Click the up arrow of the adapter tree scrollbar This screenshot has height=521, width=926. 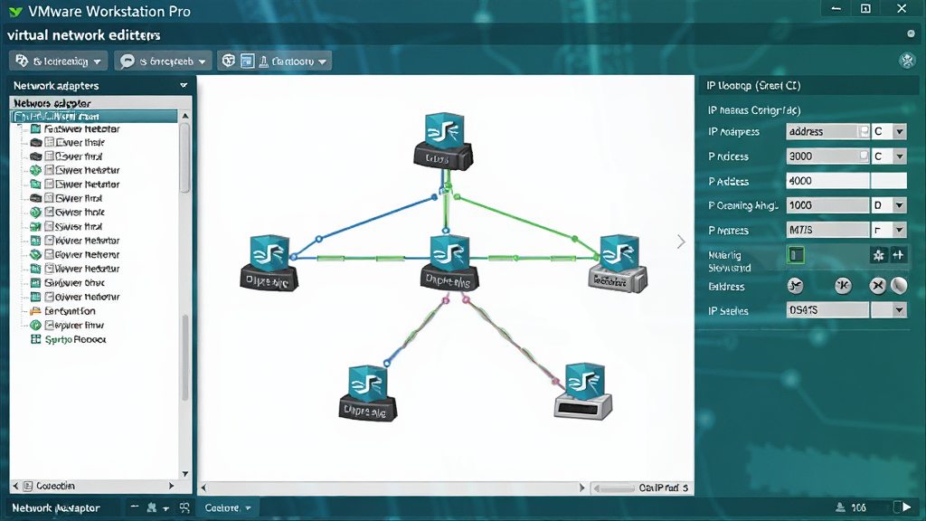coord(184,116)
